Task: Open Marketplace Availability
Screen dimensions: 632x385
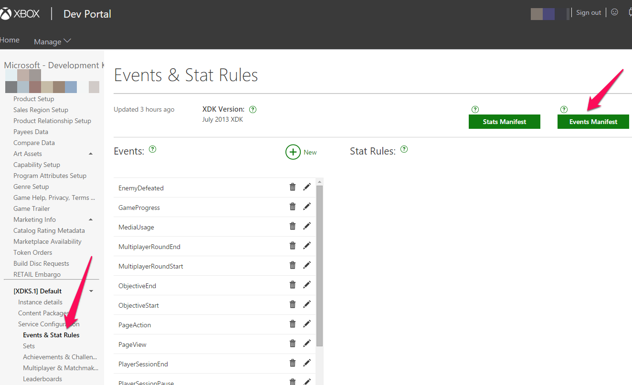Action: click(x=48, y=241)
